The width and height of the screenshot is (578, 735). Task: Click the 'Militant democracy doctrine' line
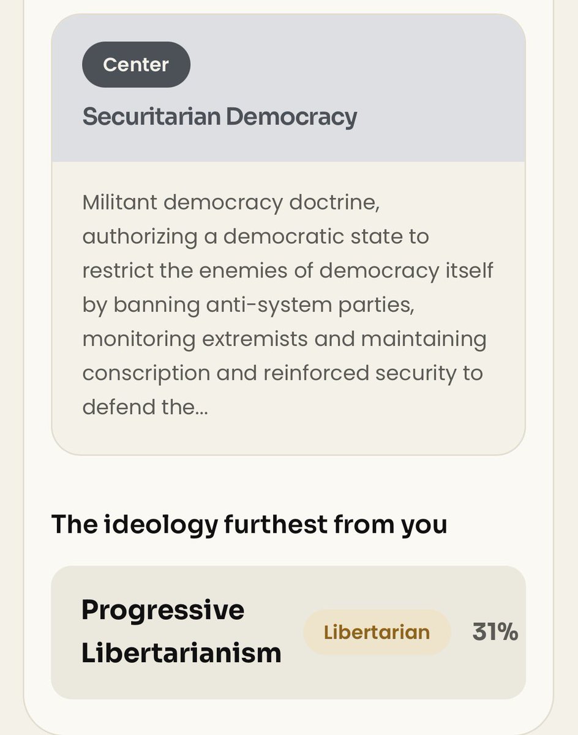coord(231,203)
